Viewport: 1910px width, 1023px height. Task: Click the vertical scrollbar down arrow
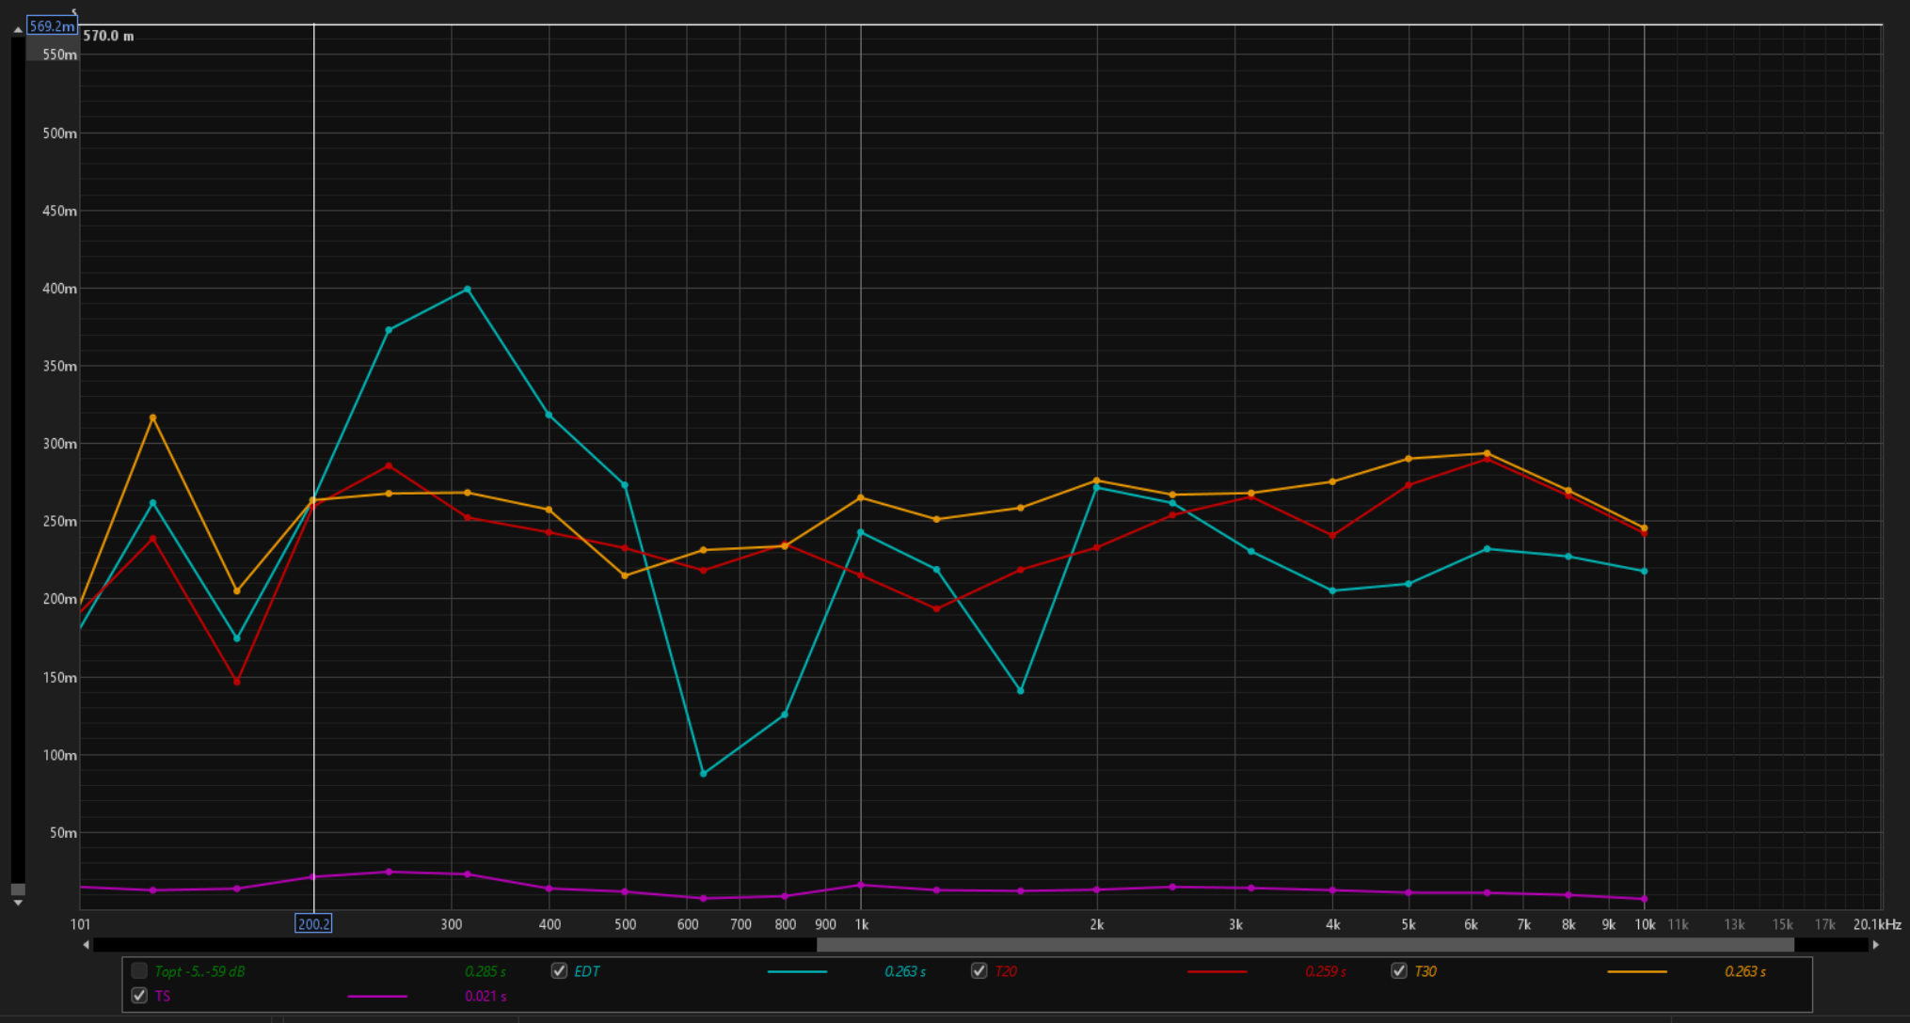18,903
